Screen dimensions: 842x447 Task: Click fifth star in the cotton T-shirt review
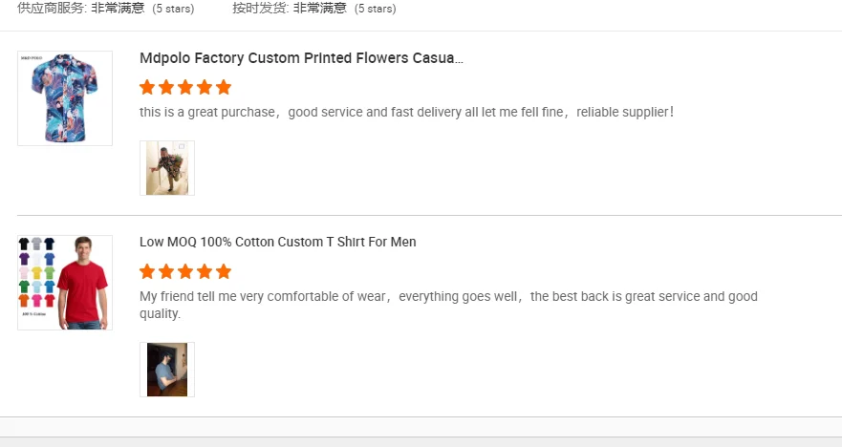[224, 271]
